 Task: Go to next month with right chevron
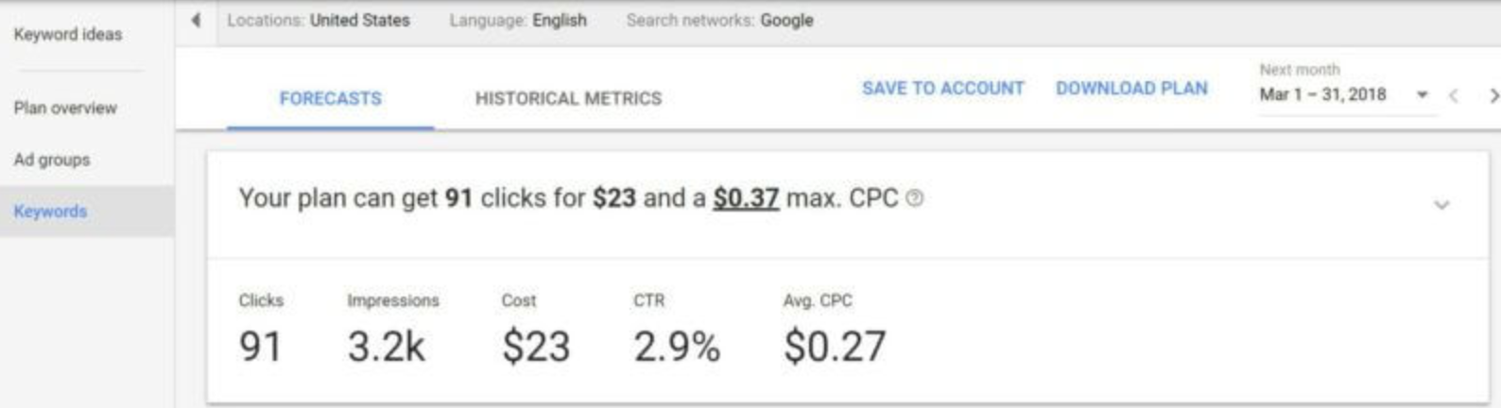[x=1492, y=95]
